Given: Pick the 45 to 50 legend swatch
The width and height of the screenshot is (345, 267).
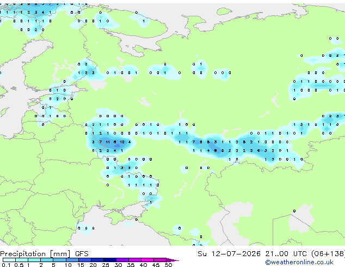Looking at the screenshot, I should (x=160, y=260).
